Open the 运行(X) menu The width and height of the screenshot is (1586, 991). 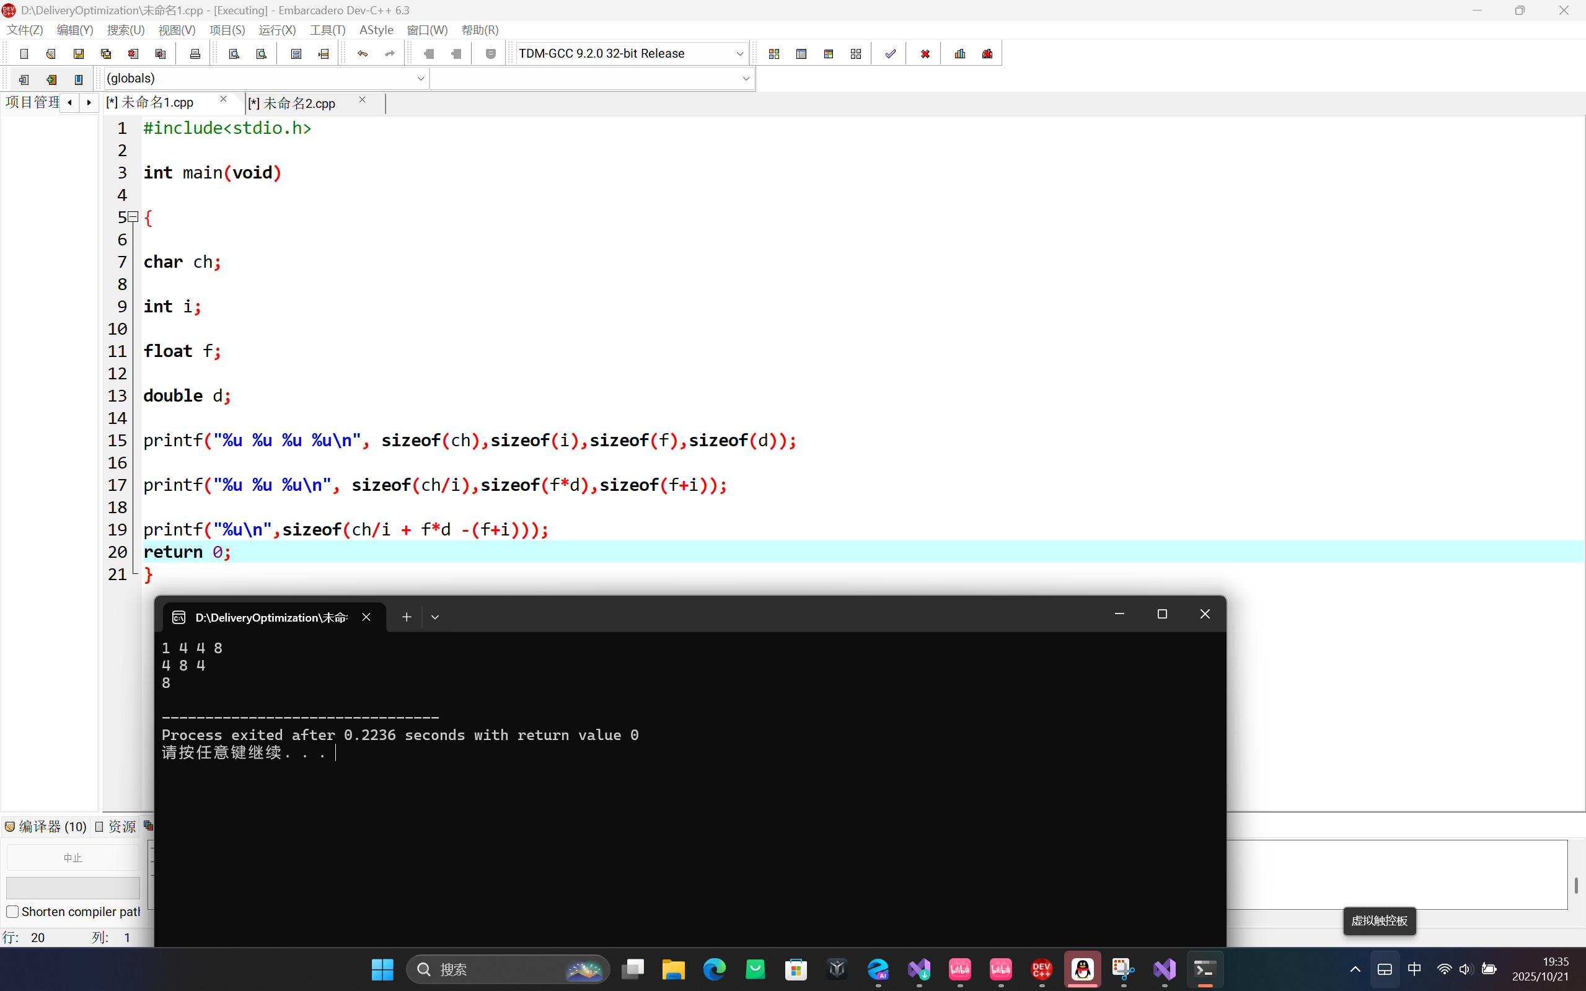pyautogui.click(x=276, y=30)
